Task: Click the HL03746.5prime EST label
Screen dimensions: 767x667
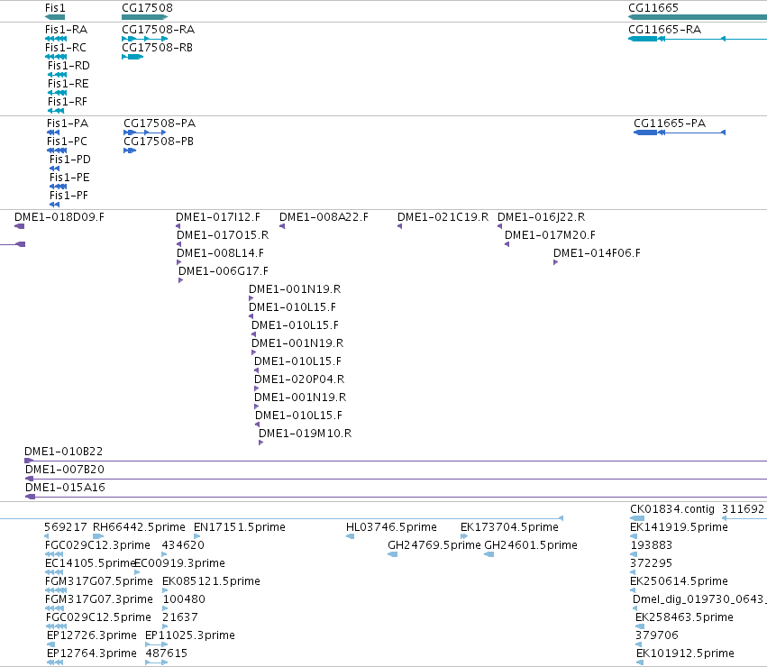Action: 391,527
